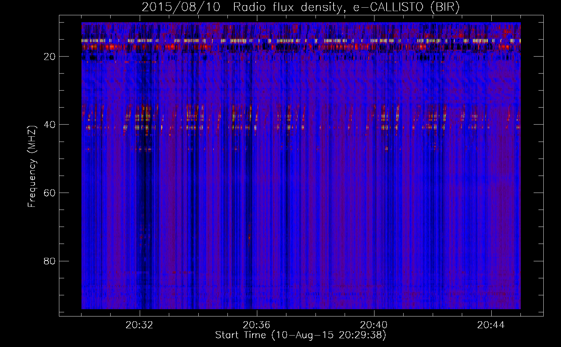Click the 20 MHz frequency tick label
This screenshot has height=347, width=561.
click(x=50, y=56)
